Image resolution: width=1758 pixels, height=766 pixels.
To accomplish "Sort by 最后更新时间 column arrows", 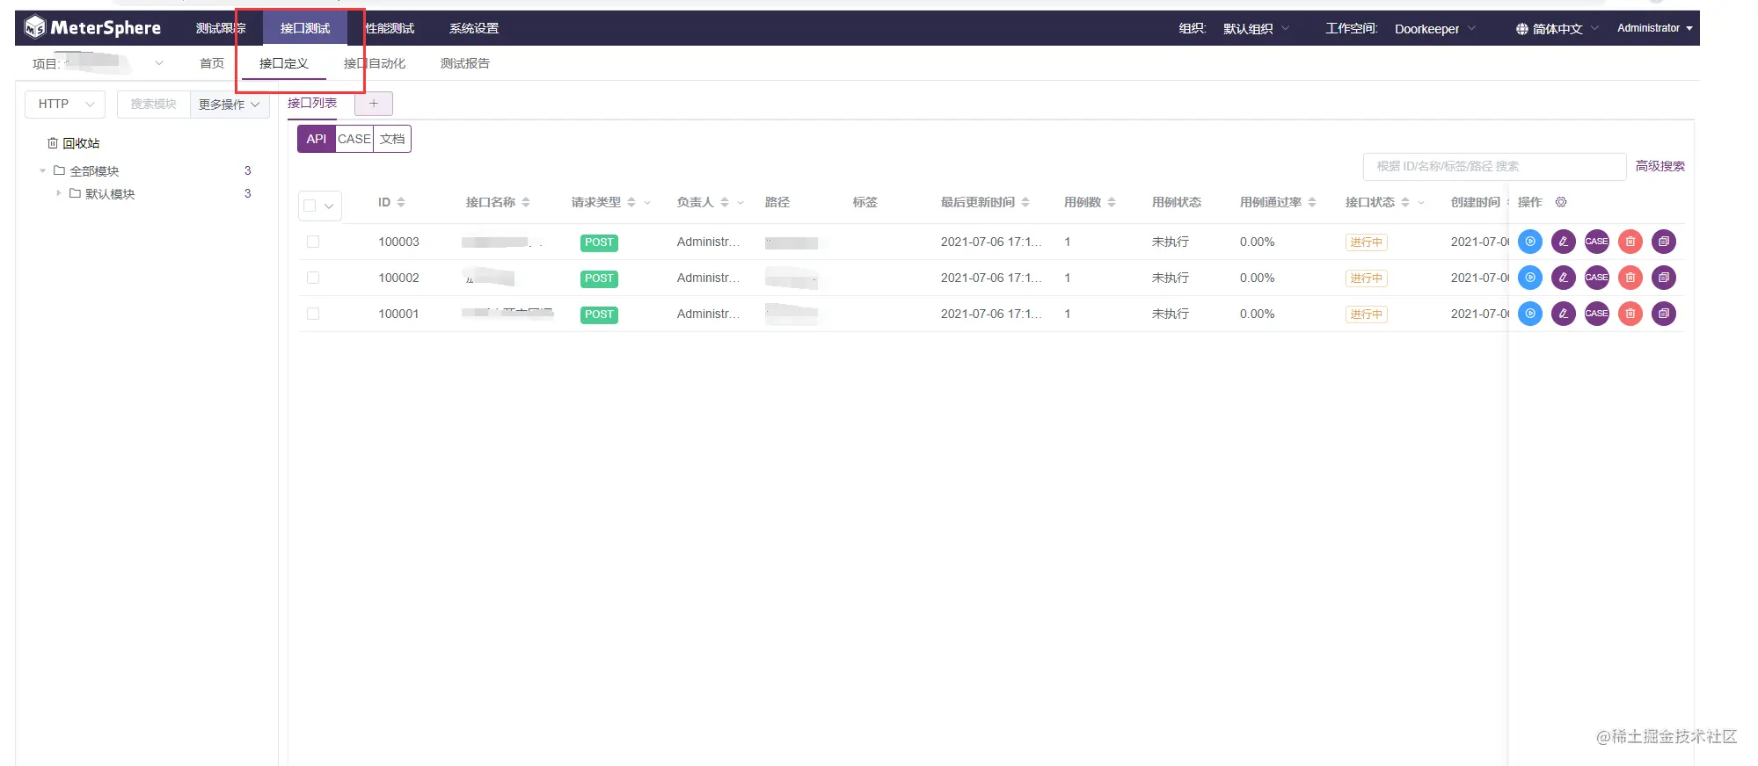I will click(x=1025, y=202).
